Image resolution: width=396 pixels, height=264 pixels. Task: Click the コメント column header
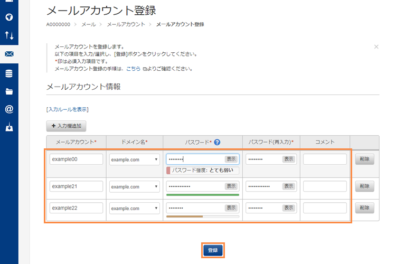[x=325, y=142]
